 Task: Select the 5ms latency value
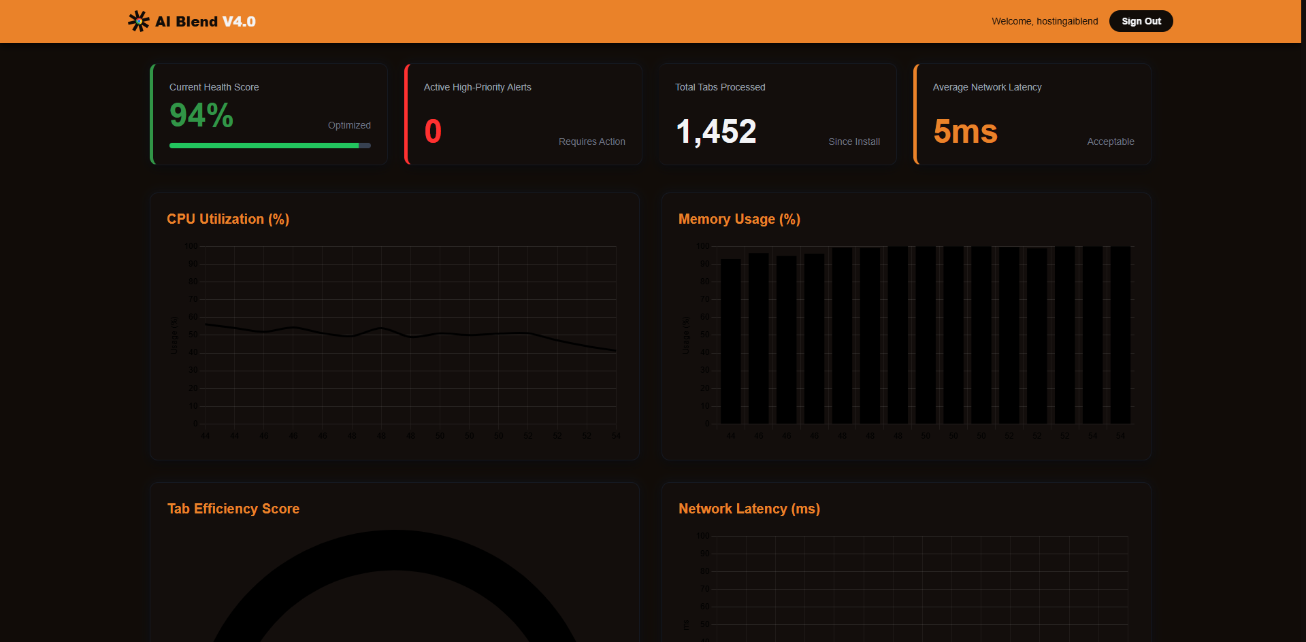(x=965, y=131)
